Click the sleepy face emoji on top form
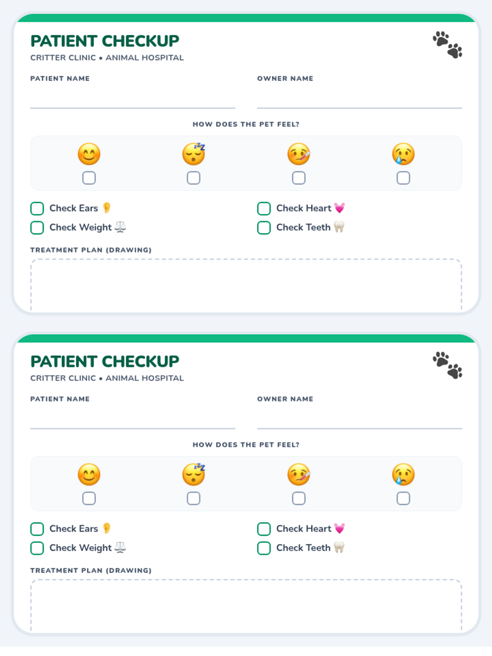 point(194,154)
